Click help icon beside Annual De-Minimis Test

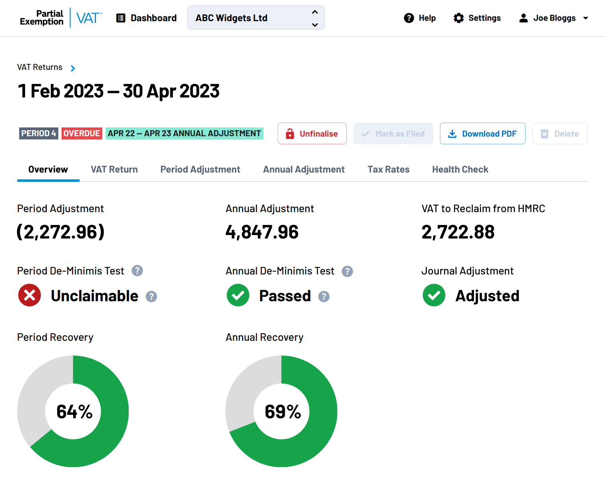(x=347, y=271)
